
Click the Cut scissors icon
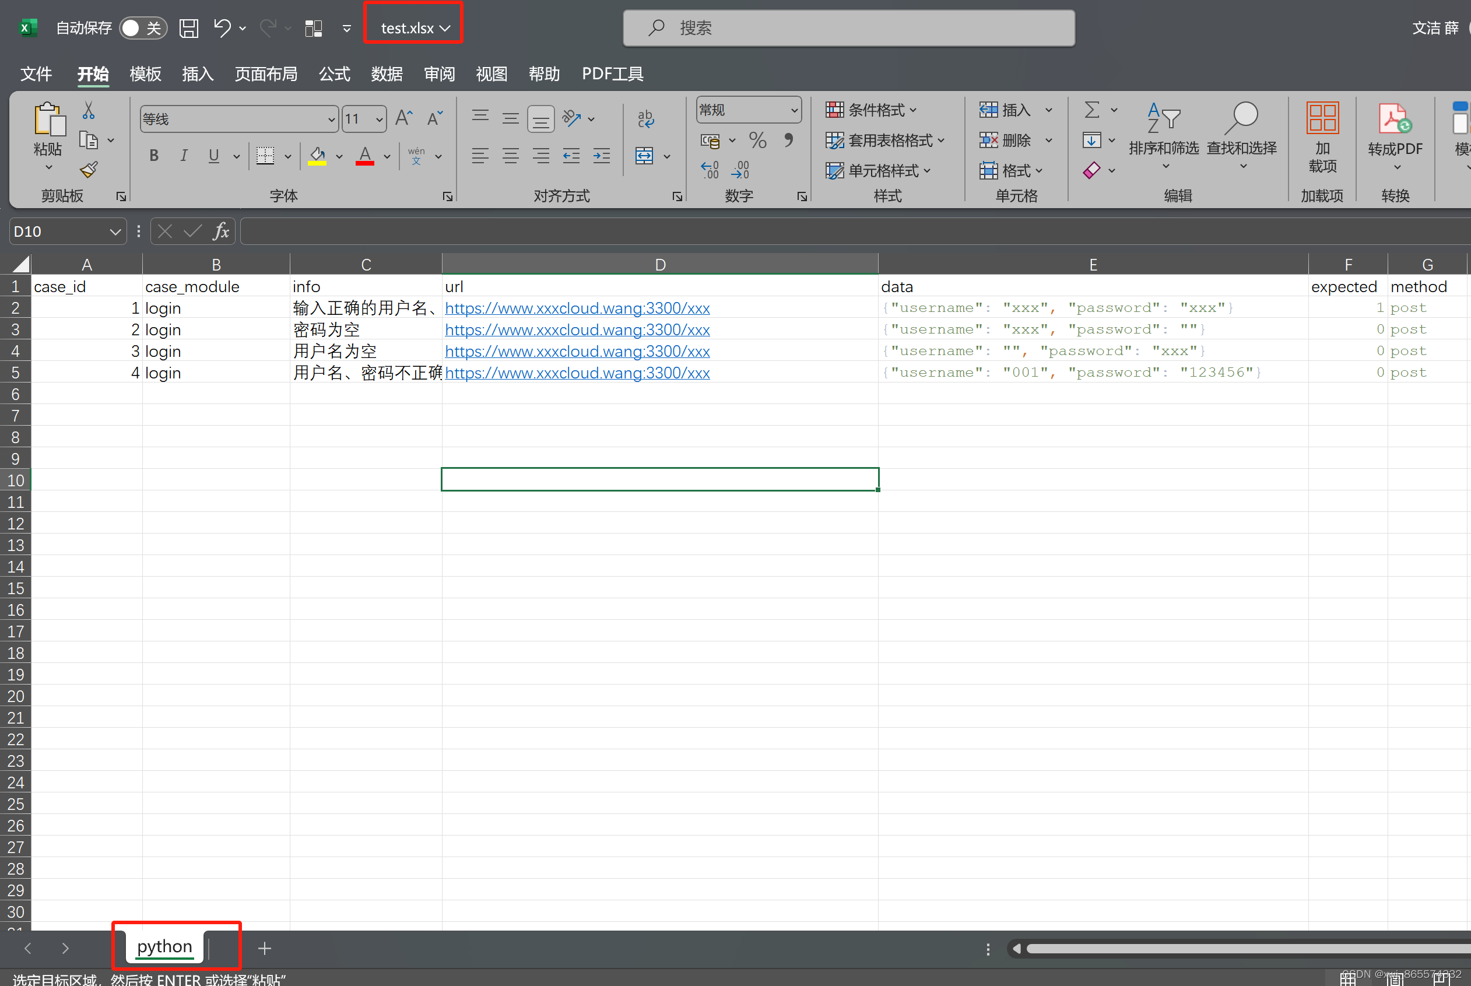(89, 111)
